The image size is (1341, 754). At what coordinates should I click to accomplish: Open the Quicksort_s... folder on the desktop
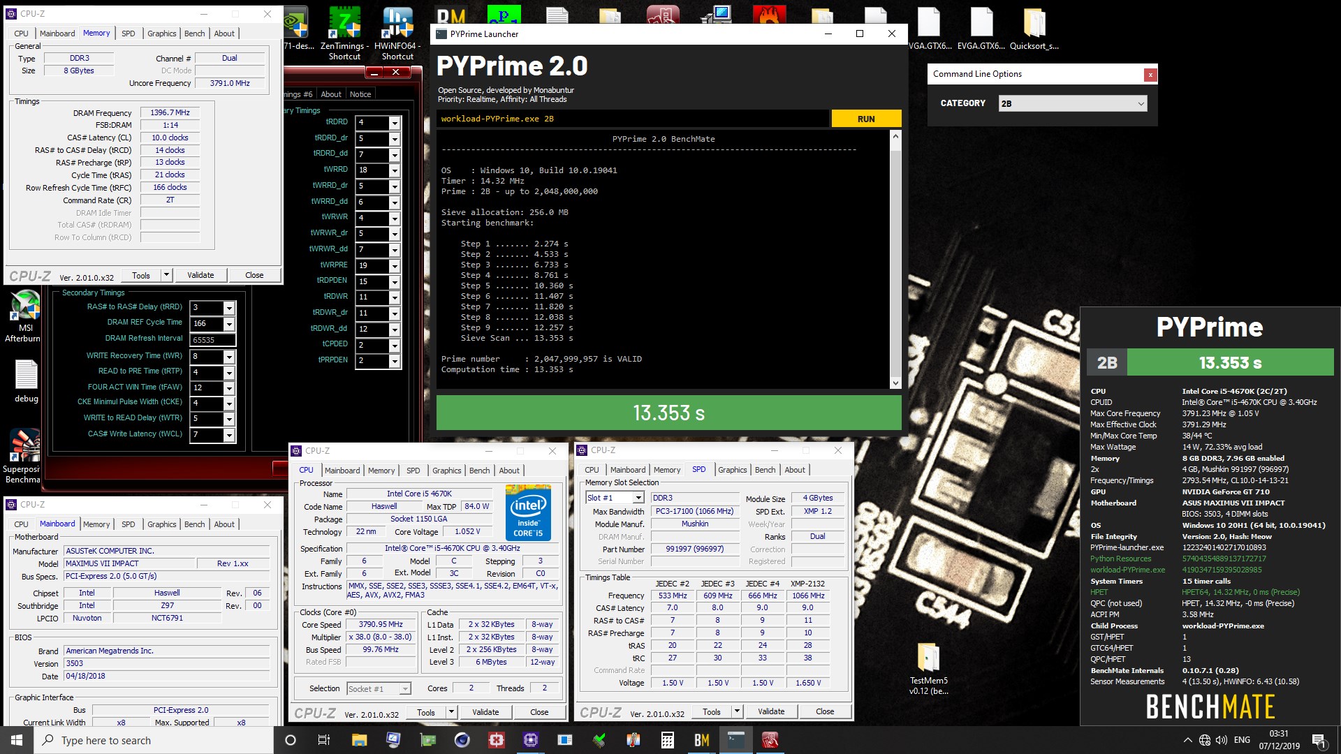tap(1034, 29)
